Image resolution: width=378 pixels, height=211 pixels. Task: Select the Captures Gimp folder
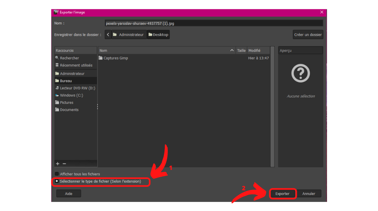184,58
